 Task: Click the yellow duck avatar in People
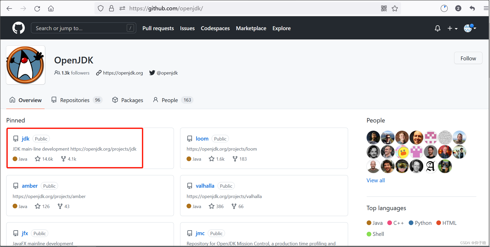[402, 152]
